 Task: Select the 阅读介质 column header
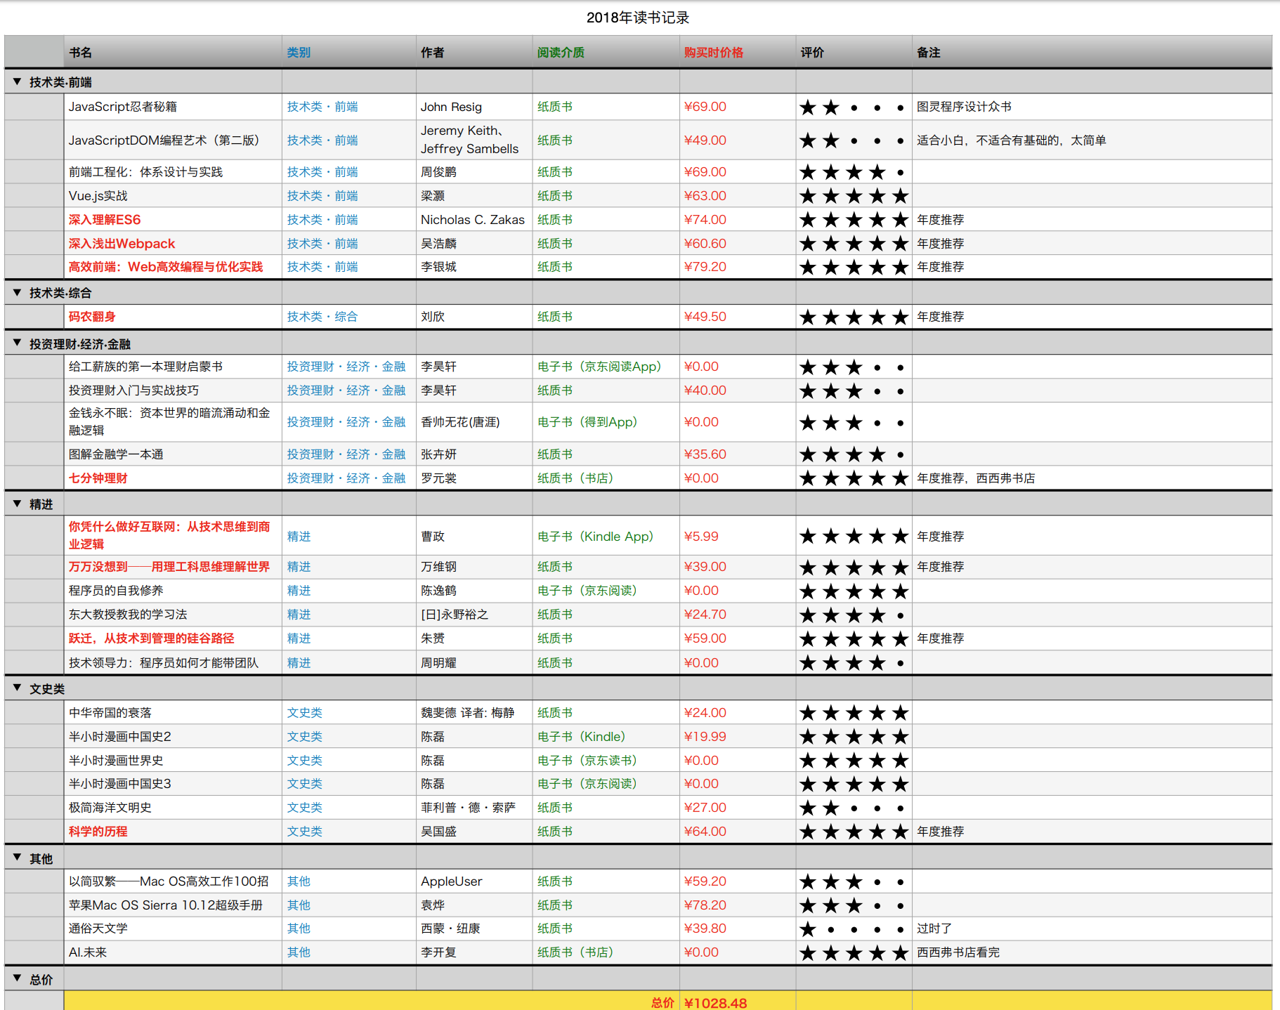pos(606,52)
